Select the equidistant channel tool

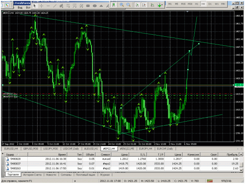pos(61,6)
